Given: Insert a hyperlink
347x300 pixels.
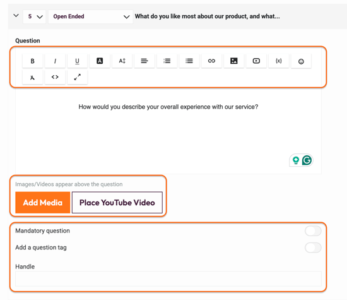Looking at the screenshot, I should pos(211,61).
